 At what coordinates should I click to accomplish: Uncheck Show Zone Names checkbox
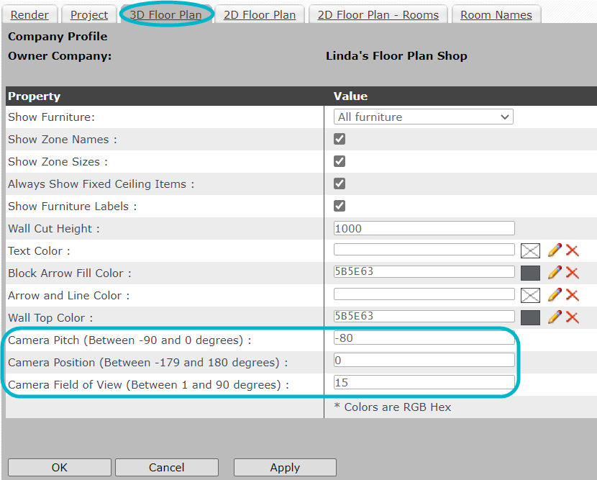[339, 139]
